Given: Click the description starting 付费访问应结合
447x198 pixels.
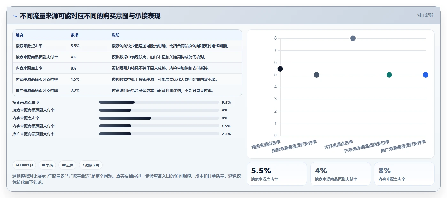Looking at the screenshot, I should point(163,91).
